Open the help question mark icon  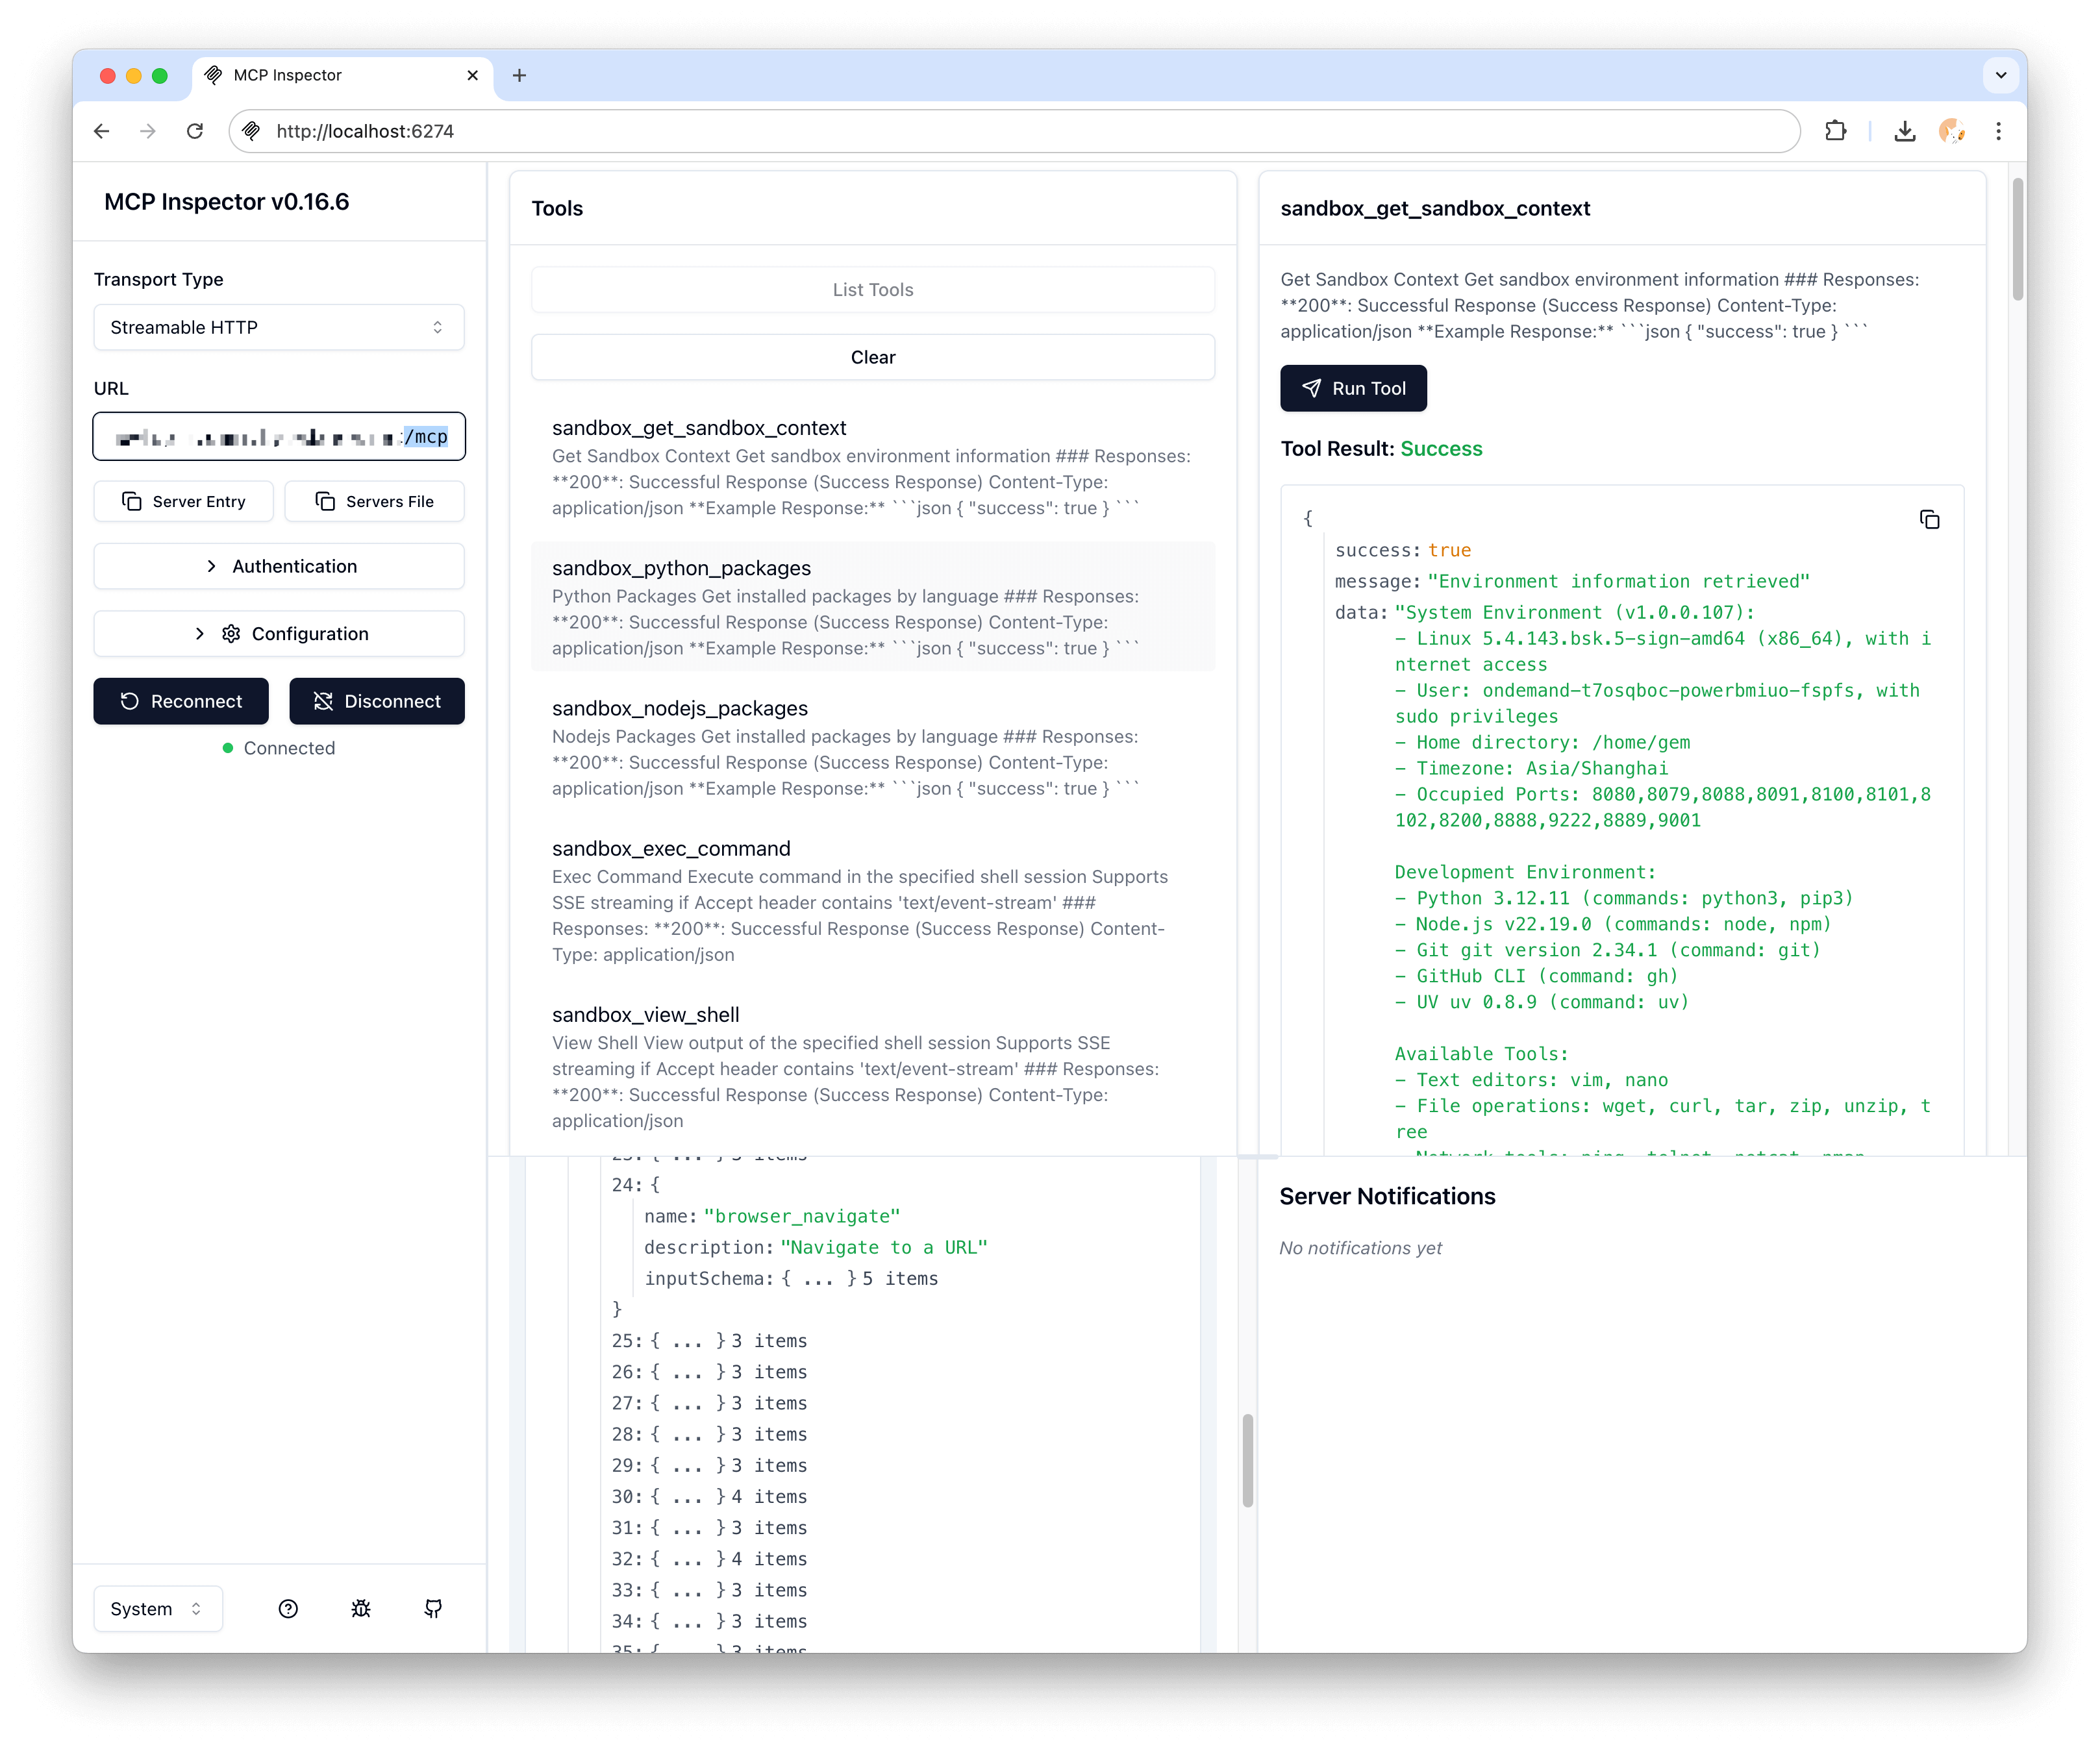(289, 1609)
